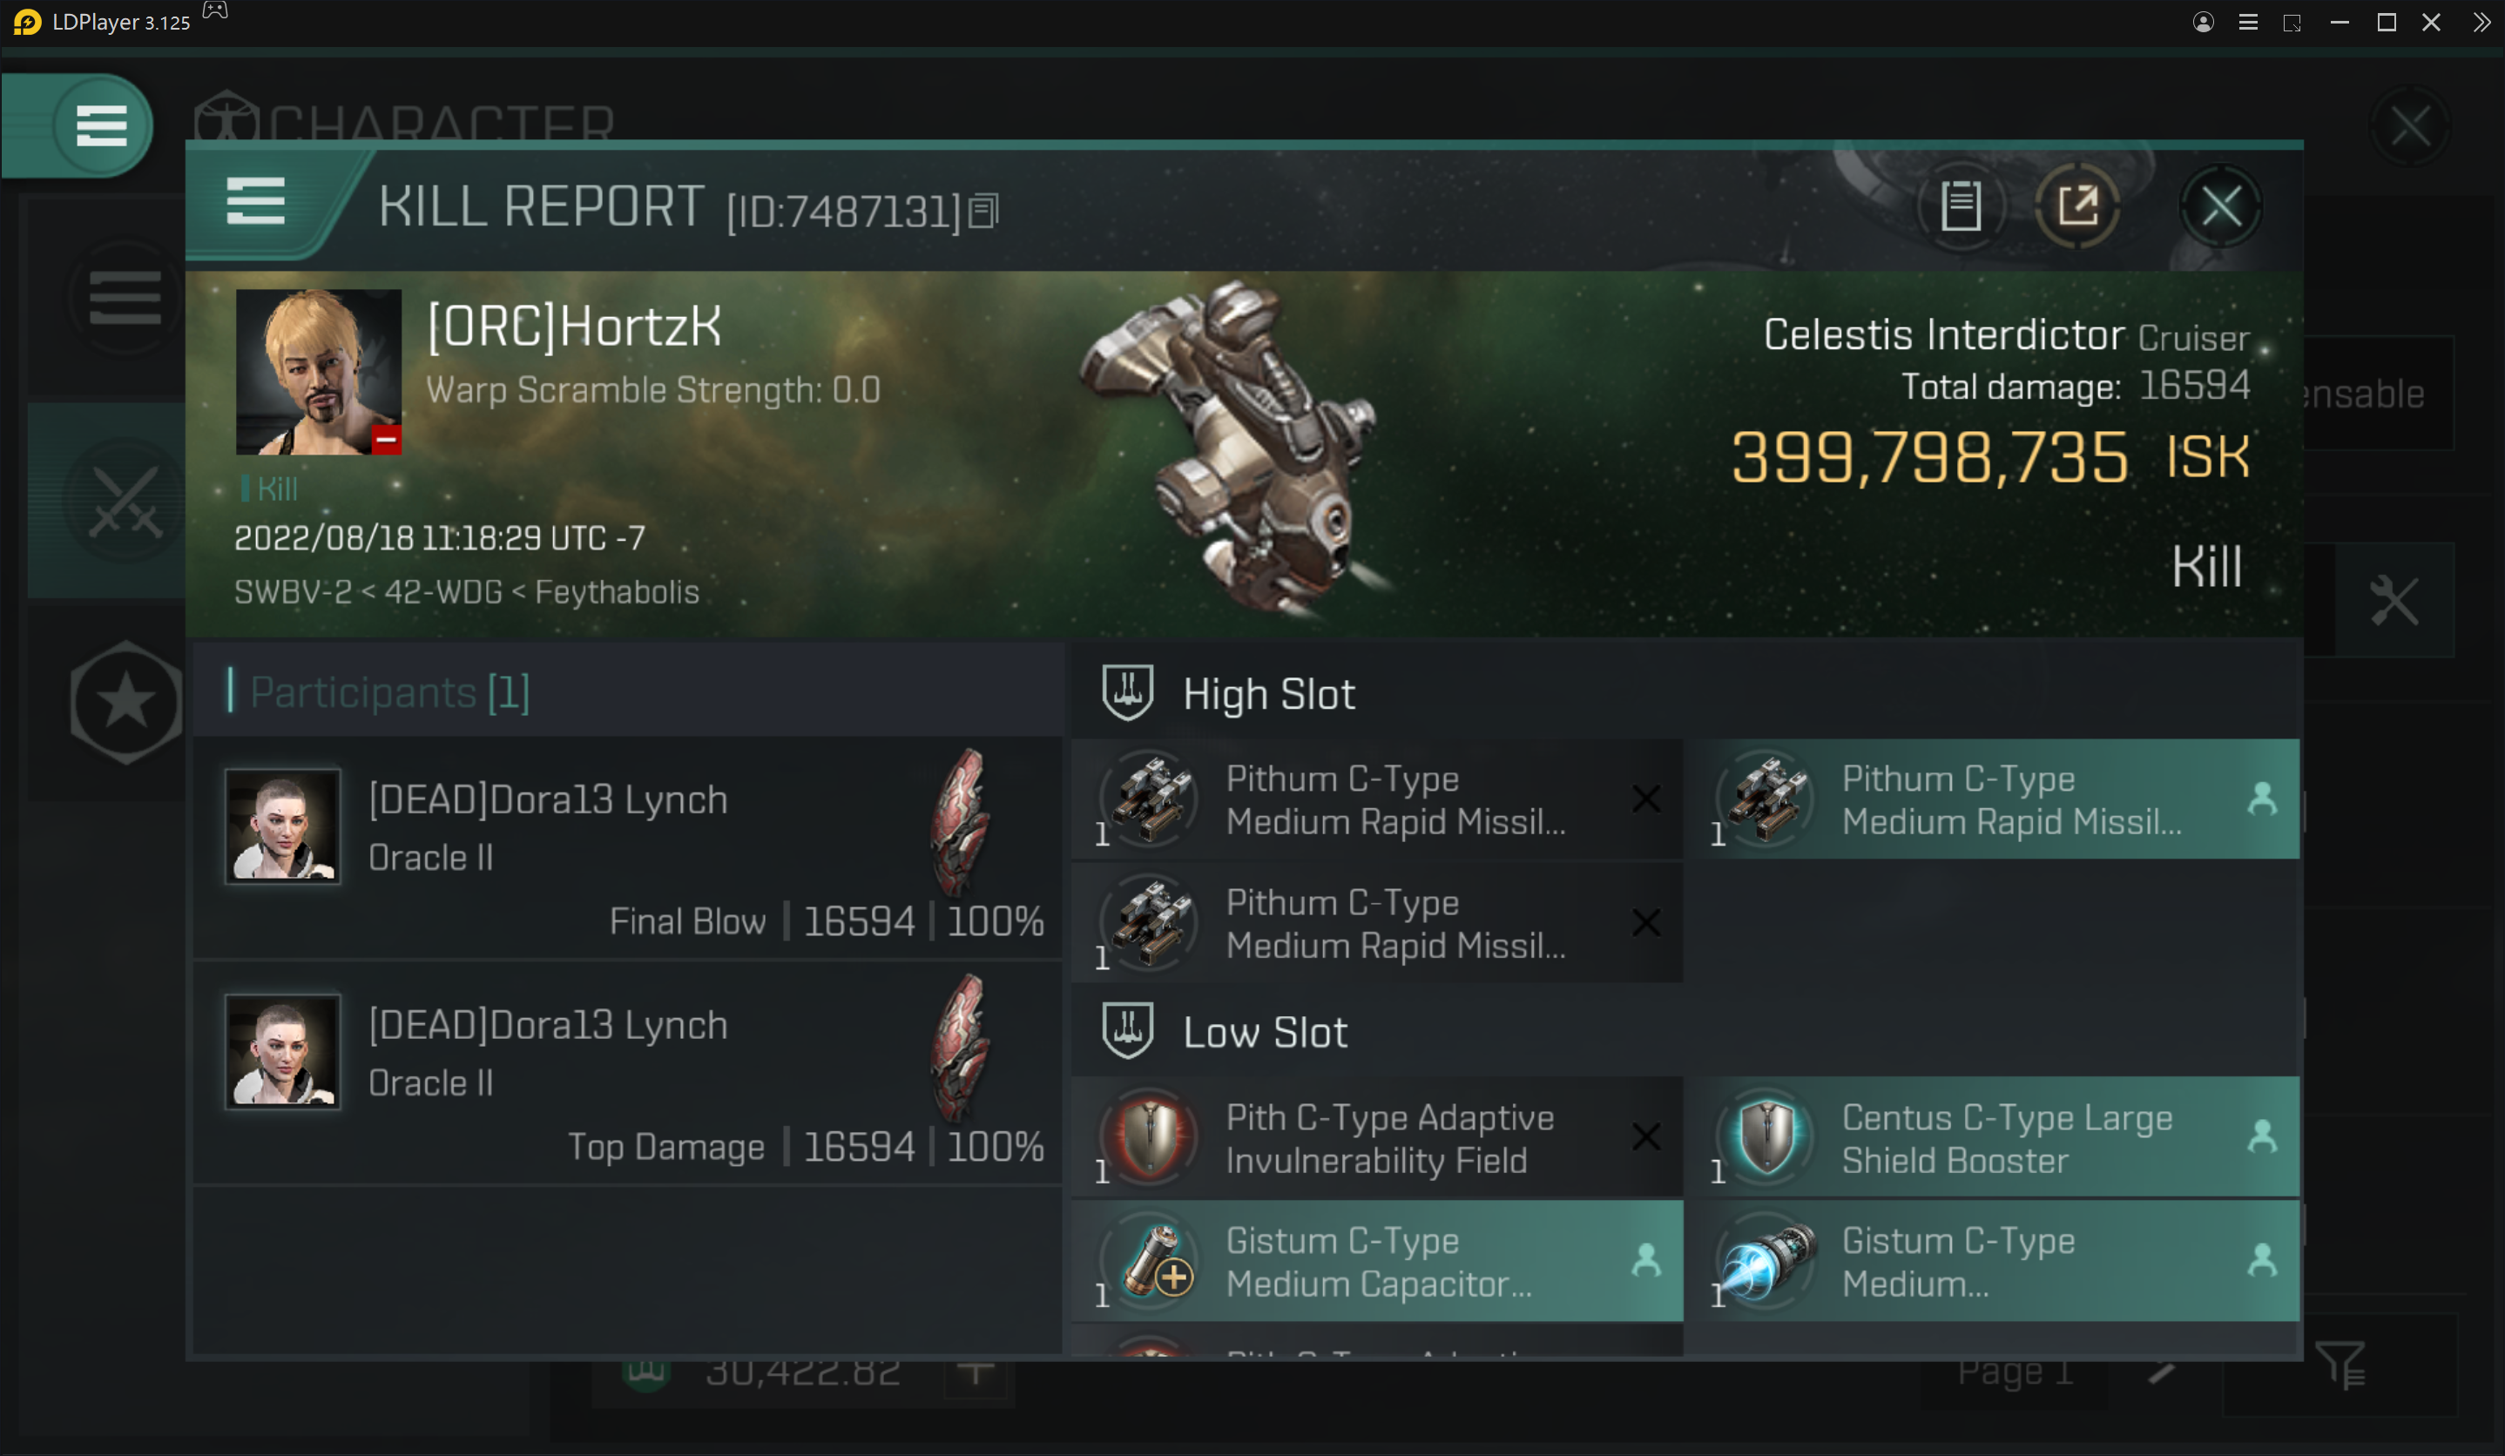Viewport: 2505px width, 1456px height.
Task: Select the Kill Report menu icon
Action: pyautogui.click(x=257, y=205)
